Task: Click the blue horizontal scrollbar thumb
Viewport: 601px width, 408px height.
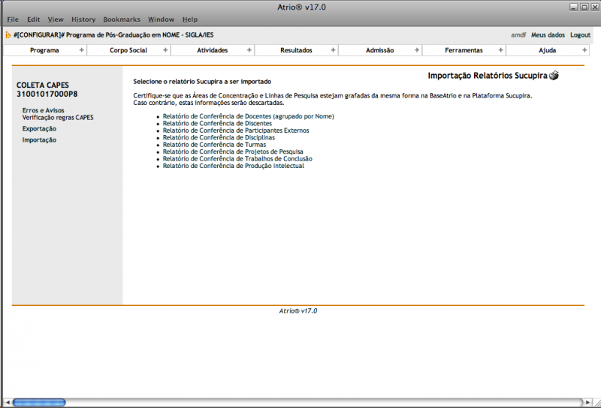Action: pyautogui.click(x=39, y=402)
